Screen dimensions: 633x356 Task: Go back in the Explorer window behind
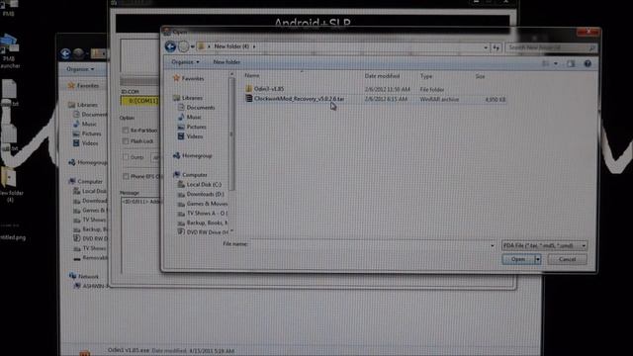click(x=66, y=53)
